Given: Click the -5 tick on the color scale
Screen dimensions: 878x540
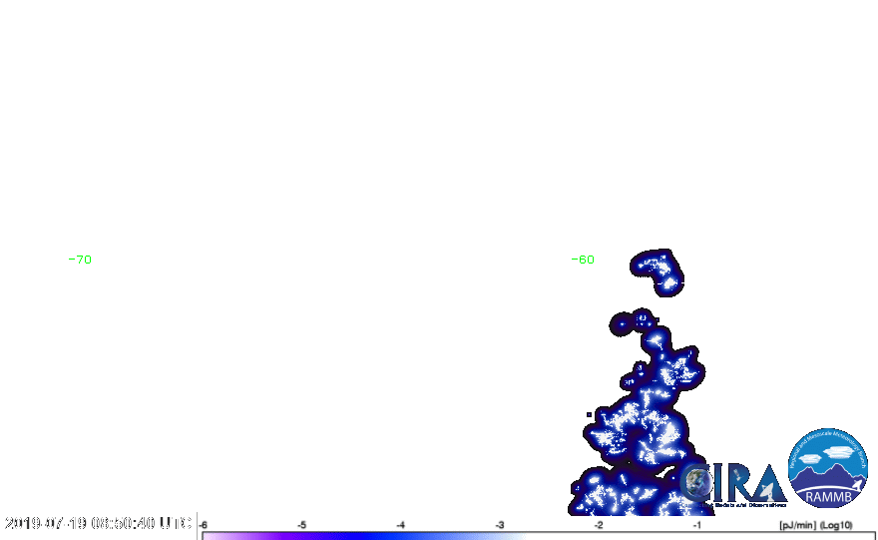Looking at the screenshot, I should click(302, 524).
